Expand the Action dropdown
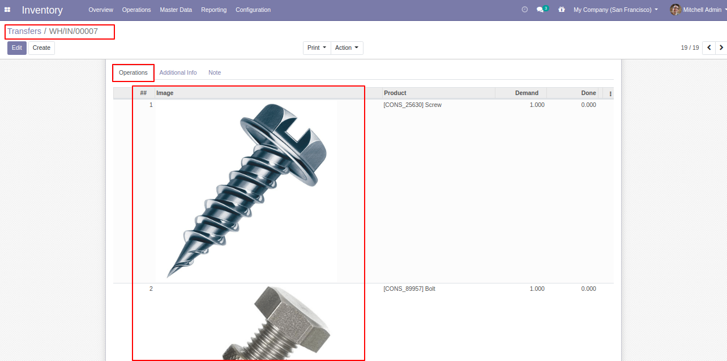727x361 pixels. coord(347,48)
